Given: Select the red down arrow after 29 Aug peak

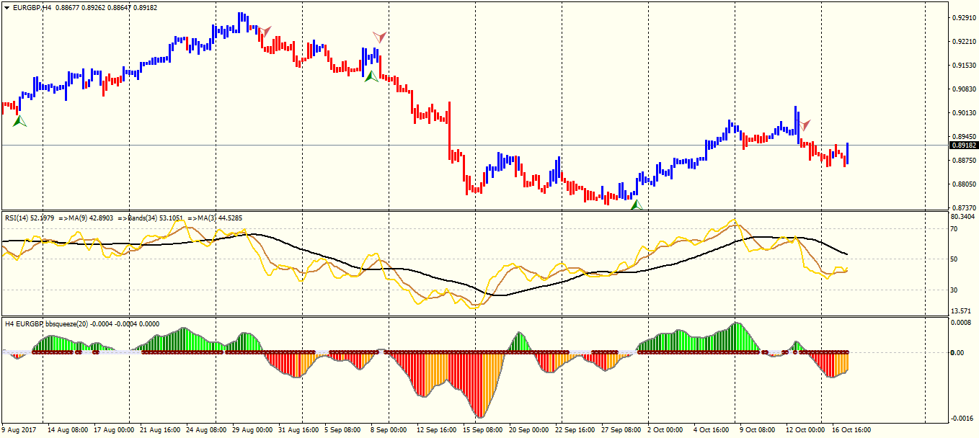Looking at the screenshot, I should point(265,32).
